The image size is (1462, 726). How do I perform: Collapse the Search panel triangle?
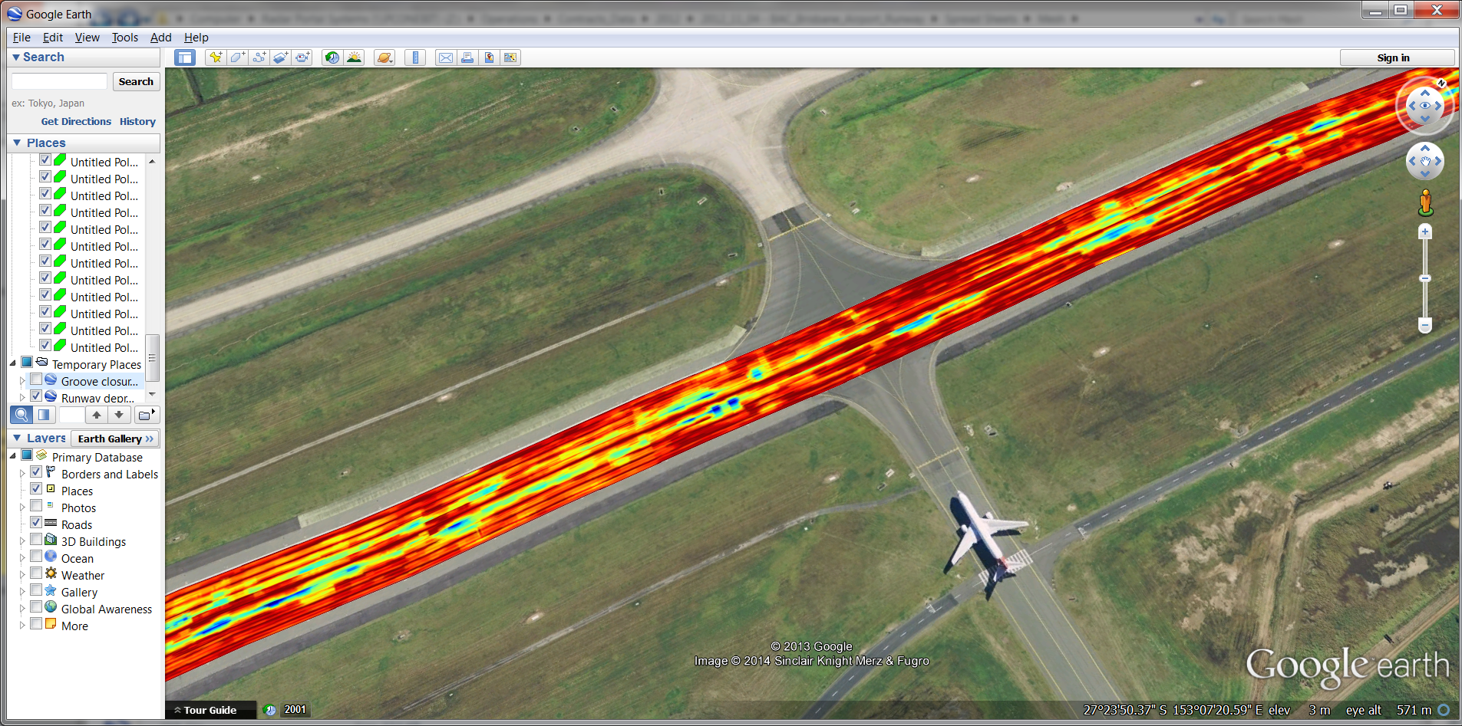15,57
